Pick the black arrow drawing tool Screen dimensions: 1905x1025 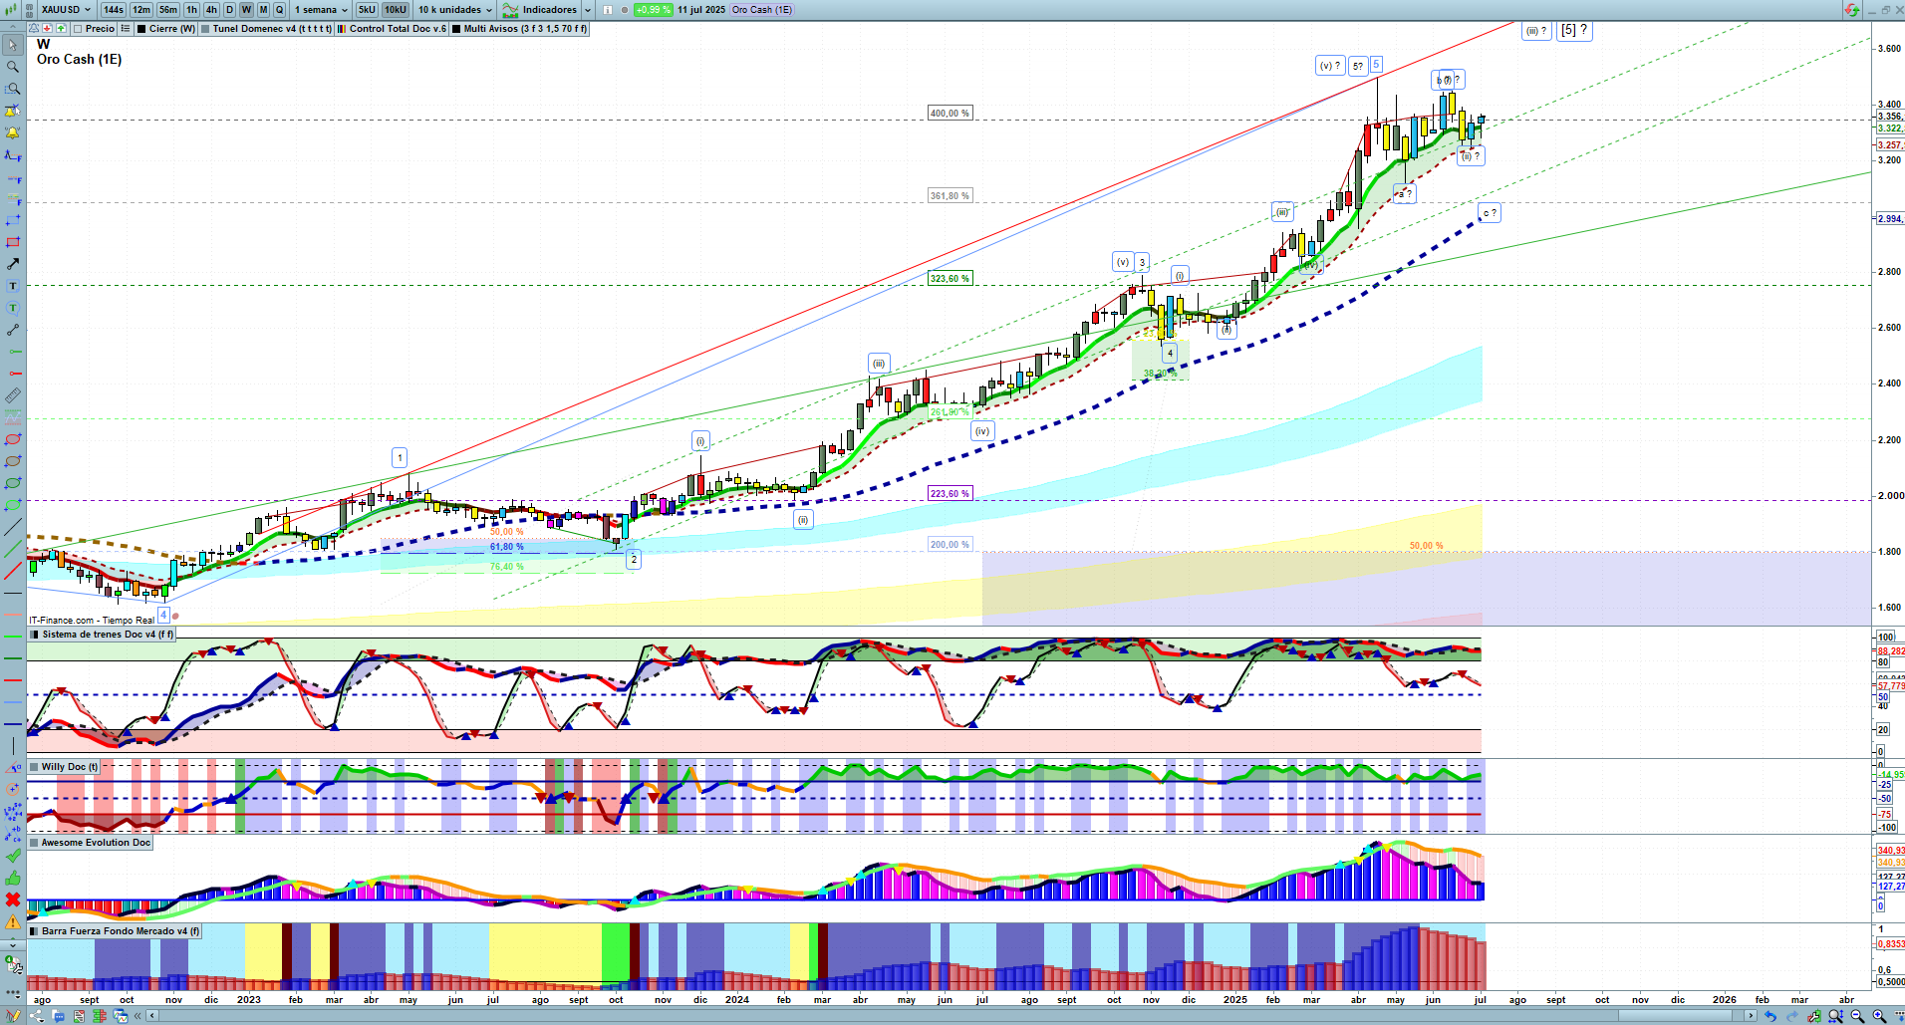click(x=13, y=264)
